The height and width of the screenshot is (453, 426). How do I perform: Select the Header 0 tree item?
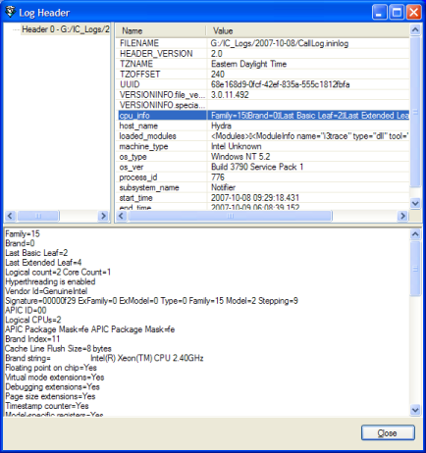click(x=66, y=29)
